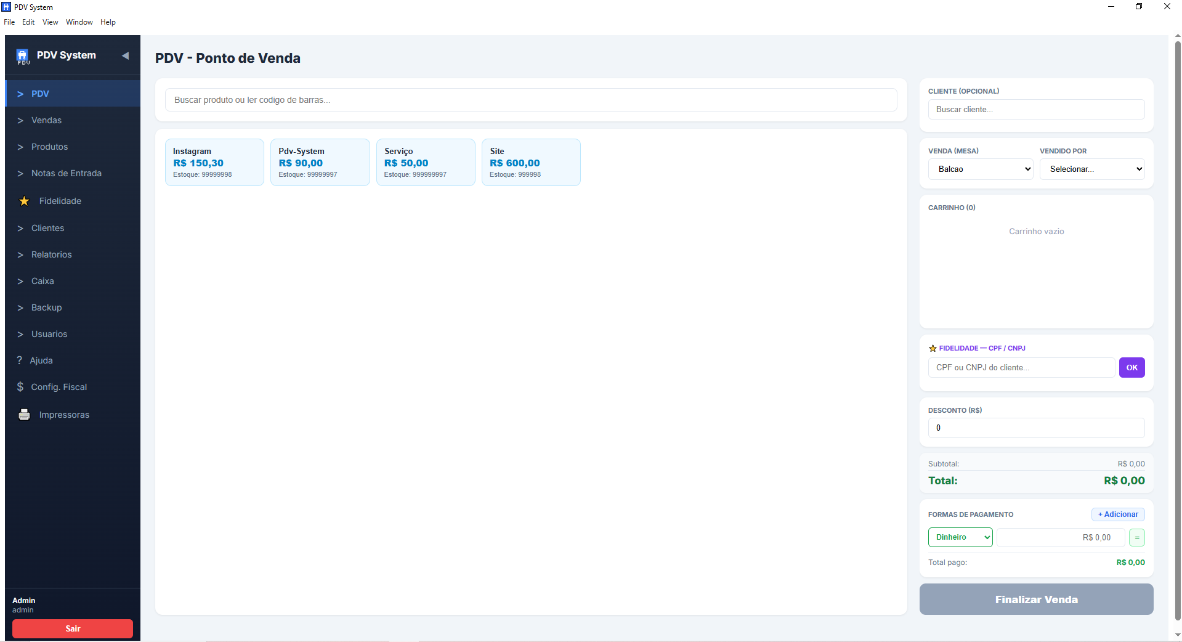The width and height of the screenshot is (1182, 642).
Task: Open Impressoras via the printer icon
Action: (25, 415)
